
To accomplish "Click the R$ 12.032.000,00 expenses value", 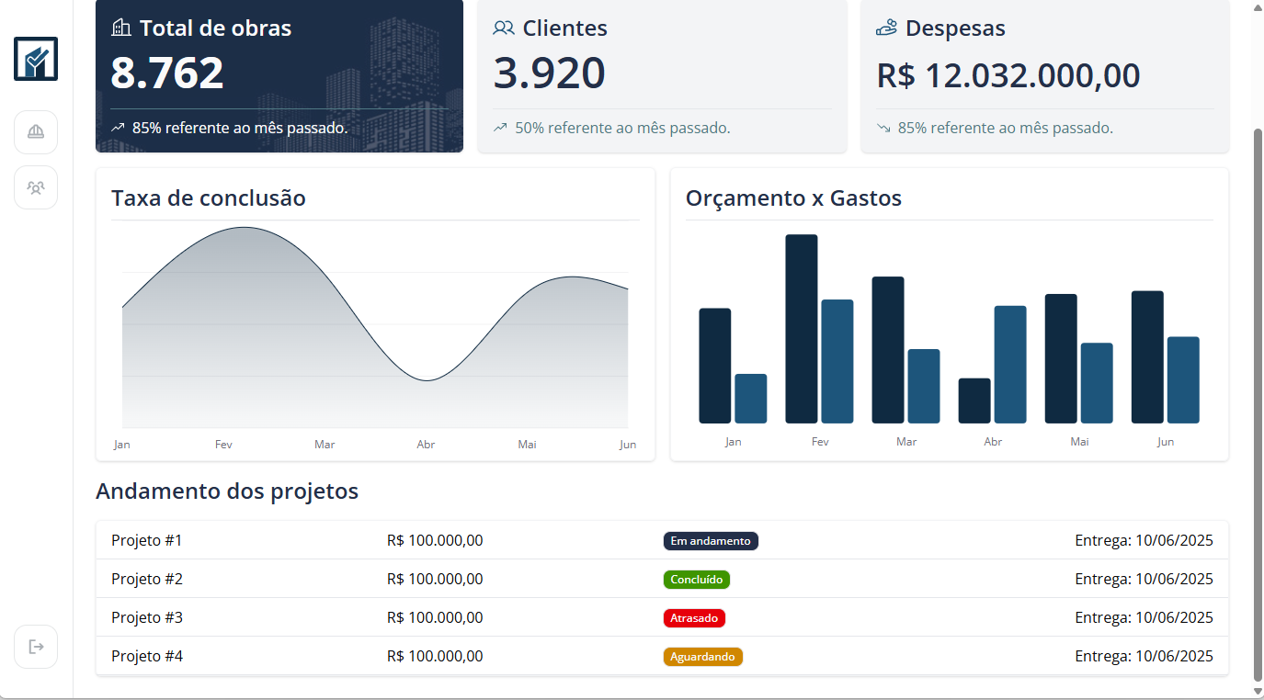I will click(x=1008, y=75).
